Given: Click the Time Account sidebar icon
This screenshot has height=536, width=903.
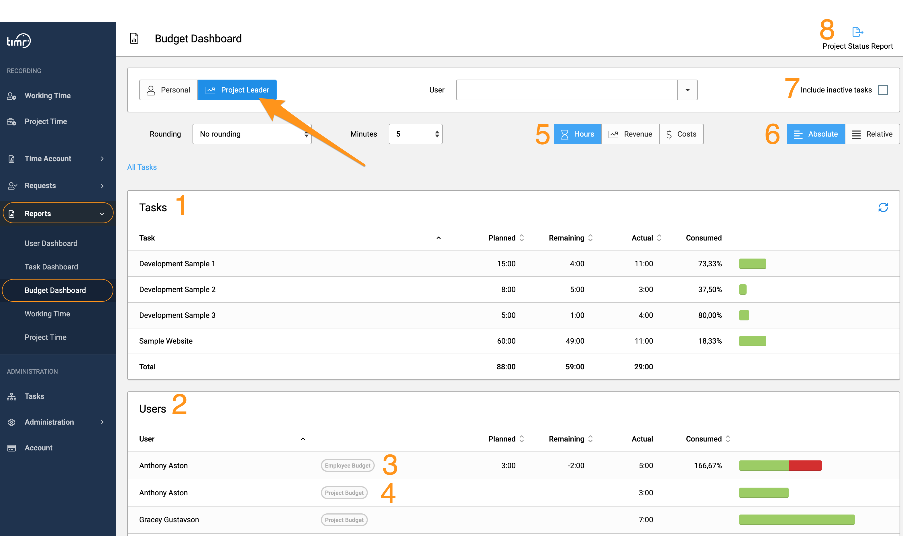Looking at the screenshot, I should coord(11,159).
